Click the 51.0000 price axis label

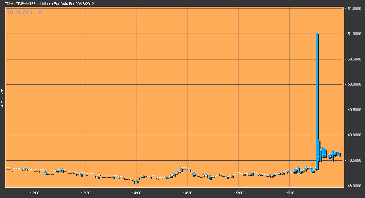click(354, 34)
